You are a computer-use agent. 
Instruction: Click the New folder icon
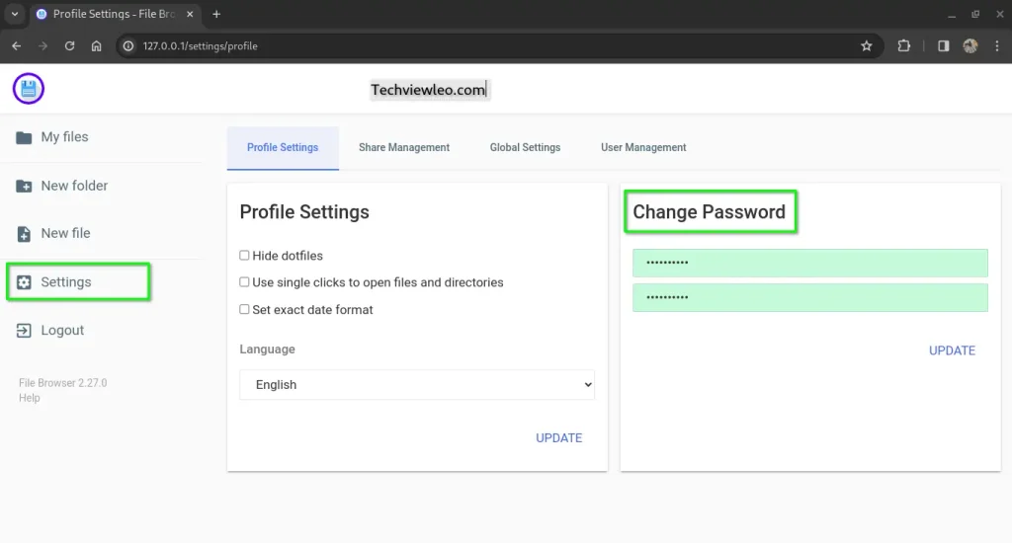pyautogui.click(x=24, y=186)
